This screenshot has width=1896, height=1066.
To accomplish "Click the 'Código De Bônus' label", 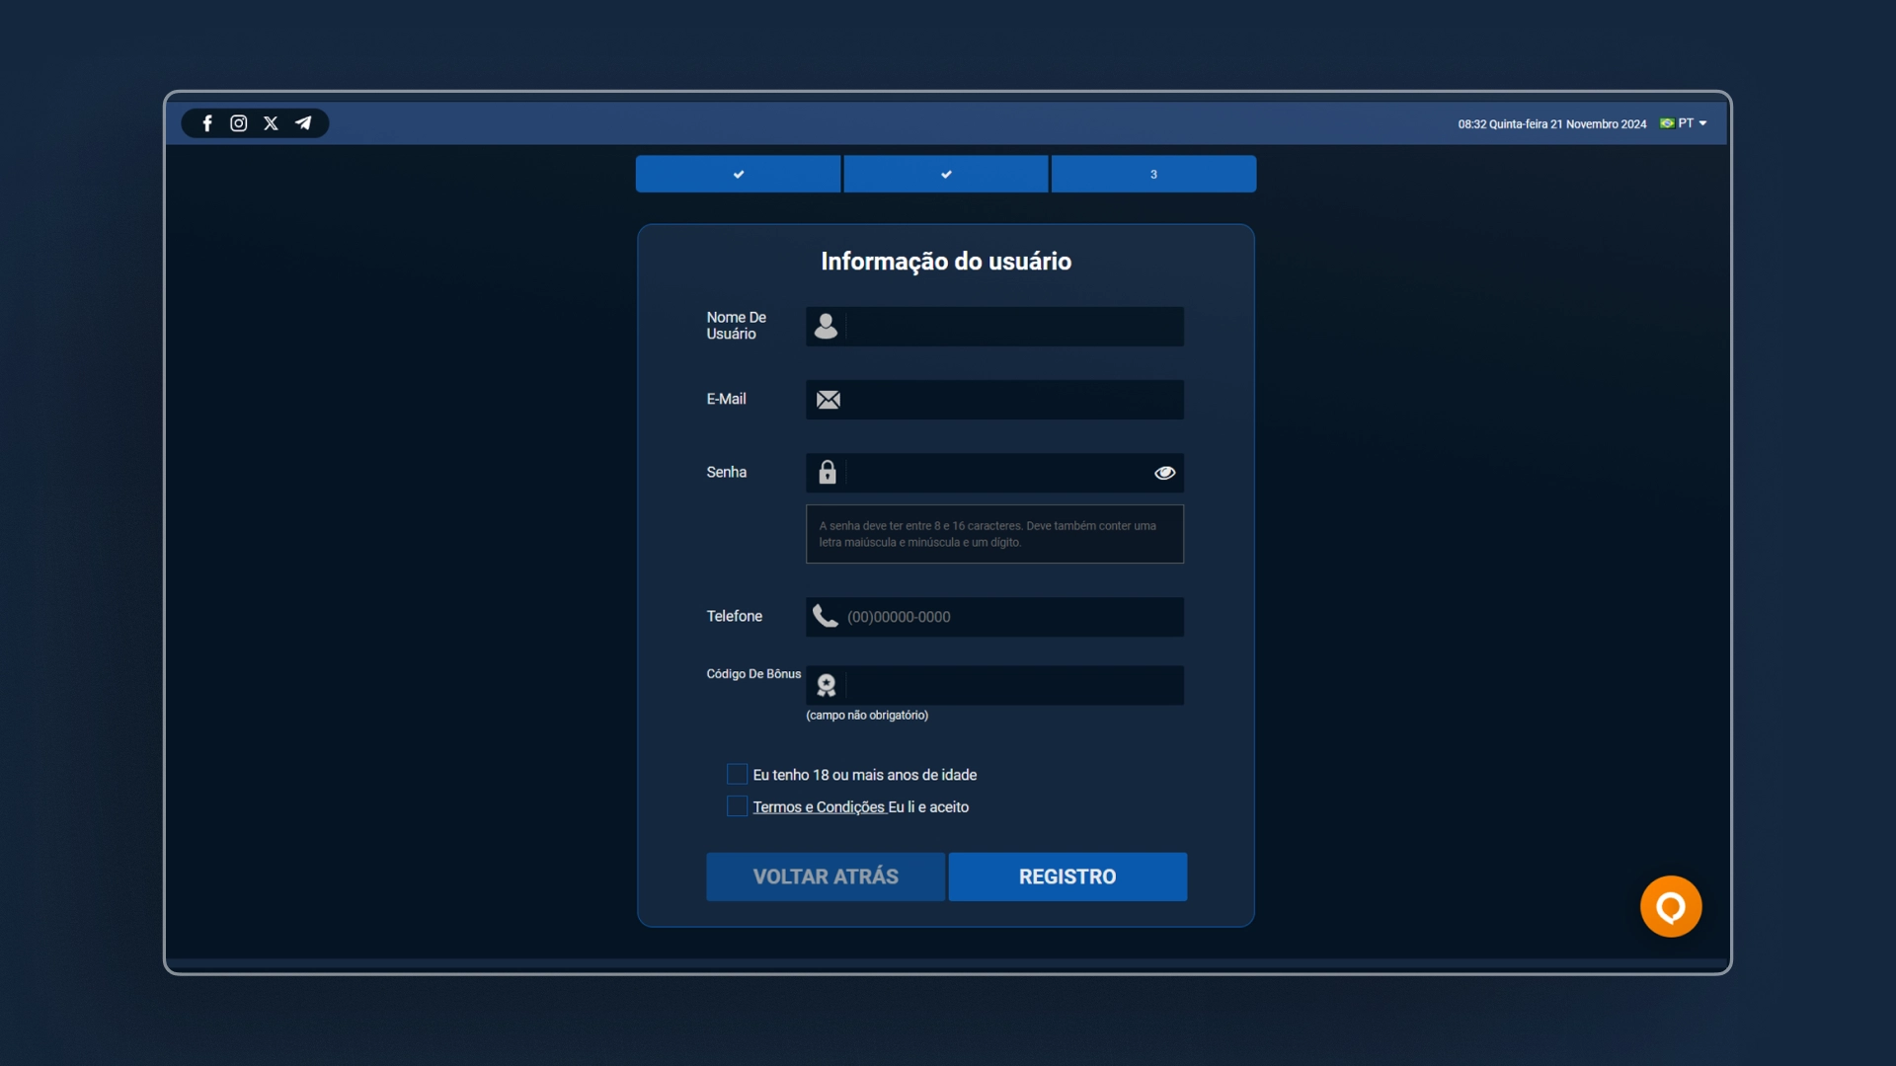I will (x=753, y=674).
